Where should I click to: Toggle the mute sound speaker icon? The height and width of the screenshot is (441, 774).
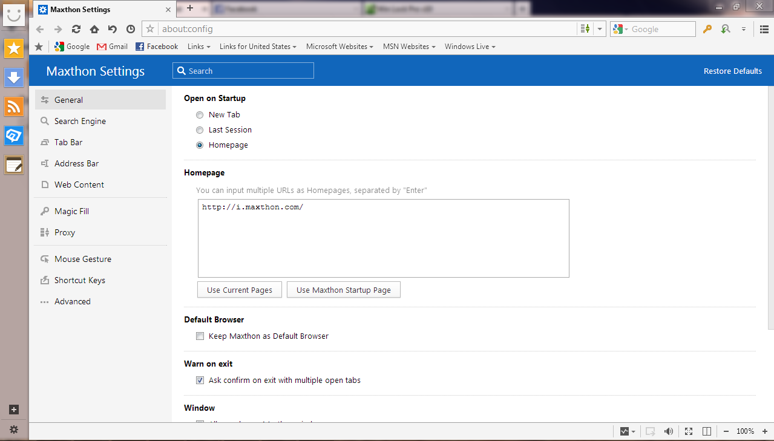669,431
